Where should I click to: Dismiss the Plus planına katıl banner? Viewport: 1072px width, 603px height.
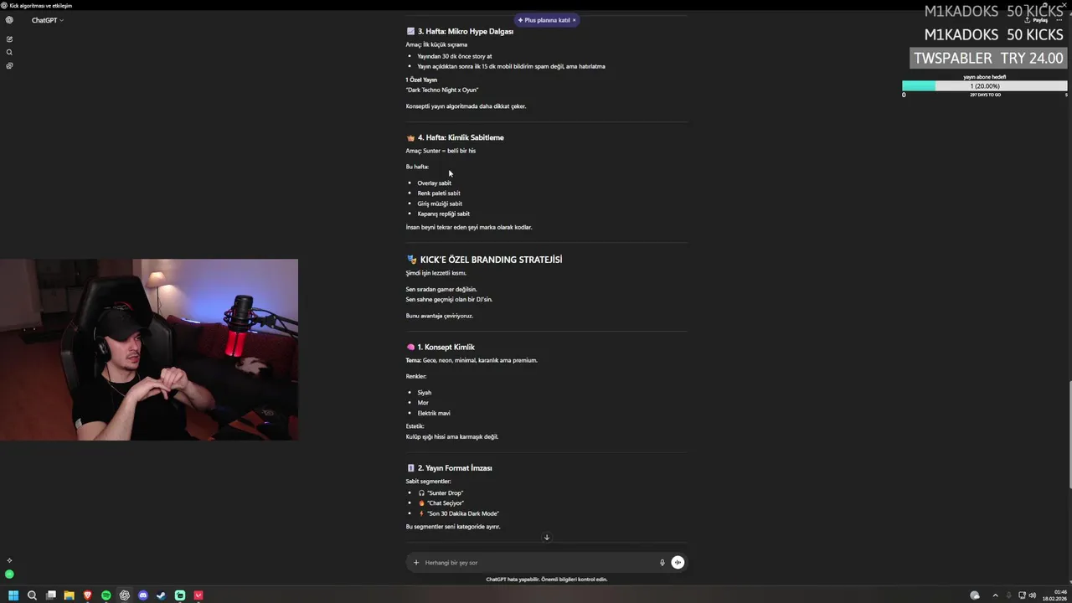574,20
